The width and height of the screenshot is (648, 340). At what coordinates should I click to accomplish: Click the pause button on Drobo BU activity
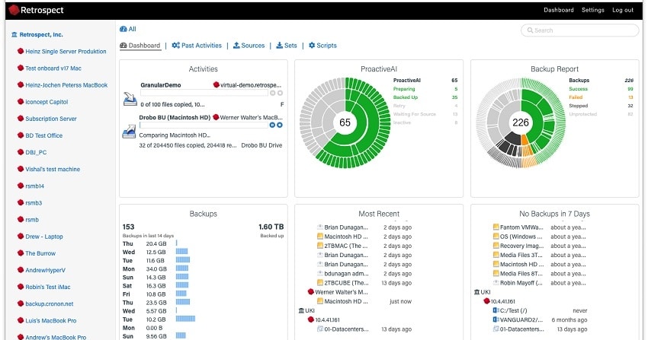pyautogui.click(x=273, y=125)
